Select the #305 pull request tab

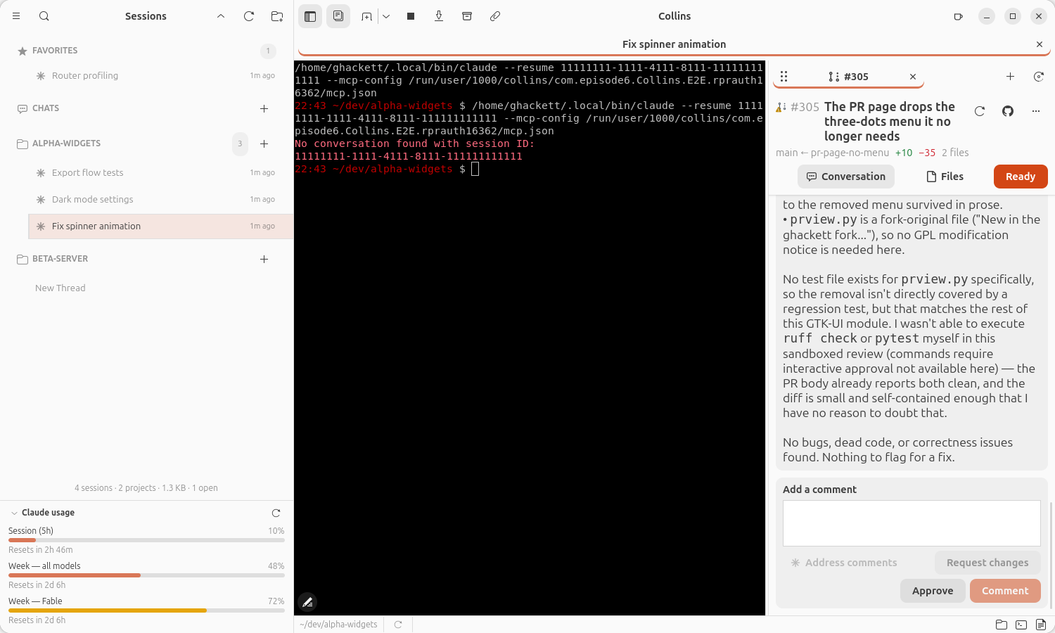coord(849,77)
